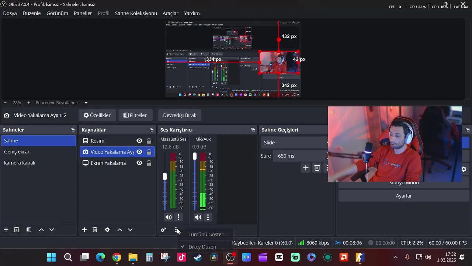Image resolution: width=472 pixels, height=266 pixels.
Task: Pop out the Sahneler dock
Action: pyautogui.click(x=73, y=130)
